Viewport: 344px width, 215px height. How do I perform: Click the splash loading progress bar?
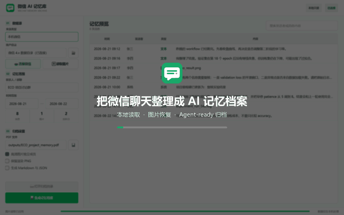coord(172,127)
